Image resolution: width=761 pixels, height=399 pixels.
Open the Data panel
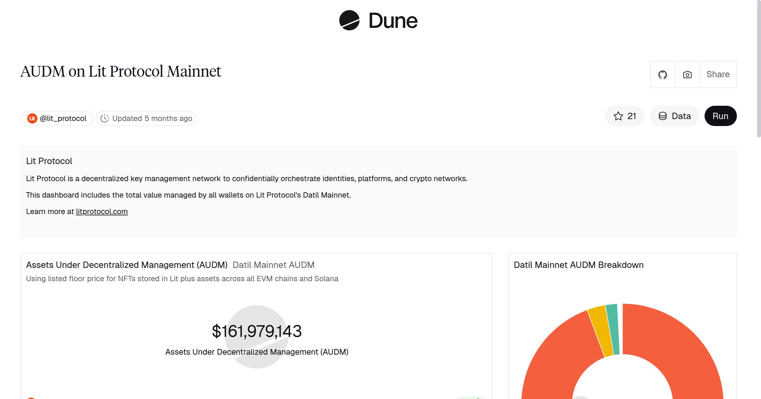674,116
